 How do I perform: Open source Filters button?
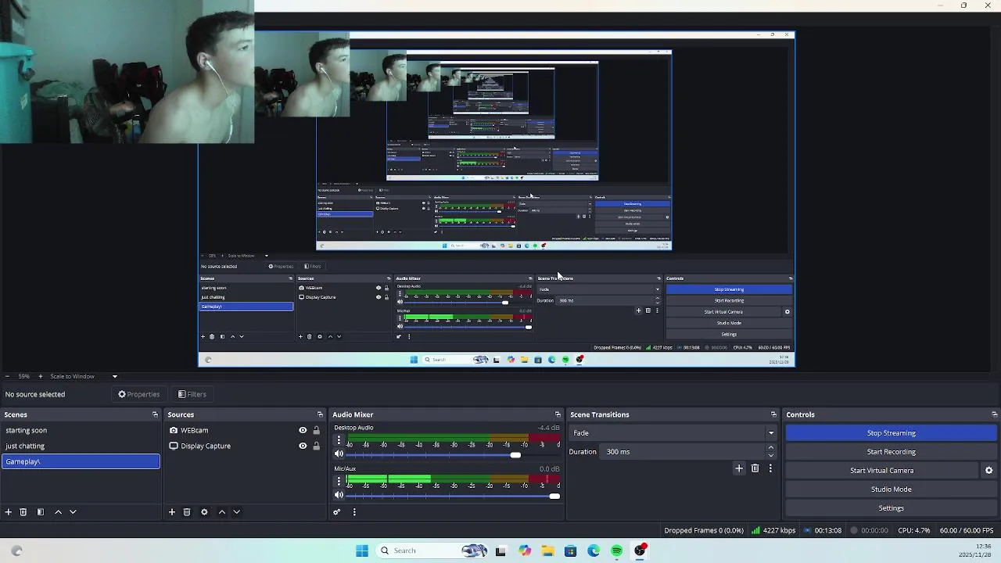pos(192,394)
